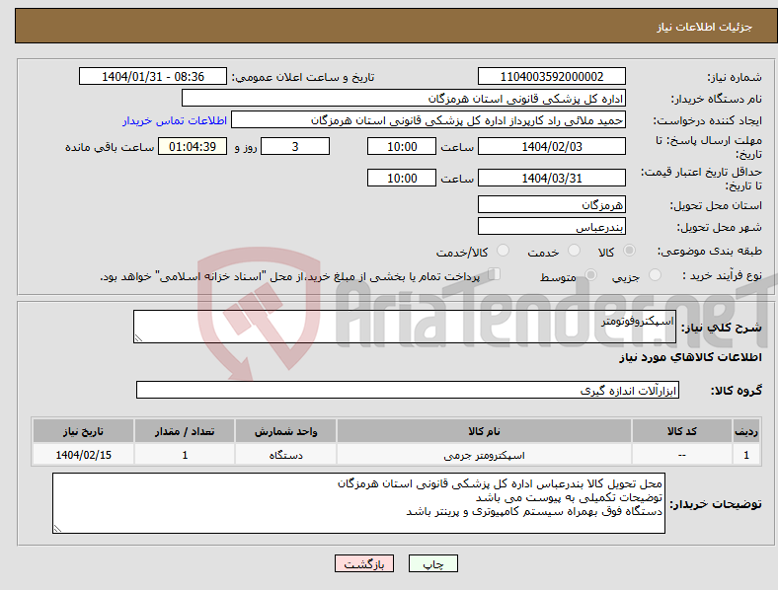Viewport: 778px width, 590px height.
Task: Open the اطلاعات تماس خریدار link
Action: 175,120
